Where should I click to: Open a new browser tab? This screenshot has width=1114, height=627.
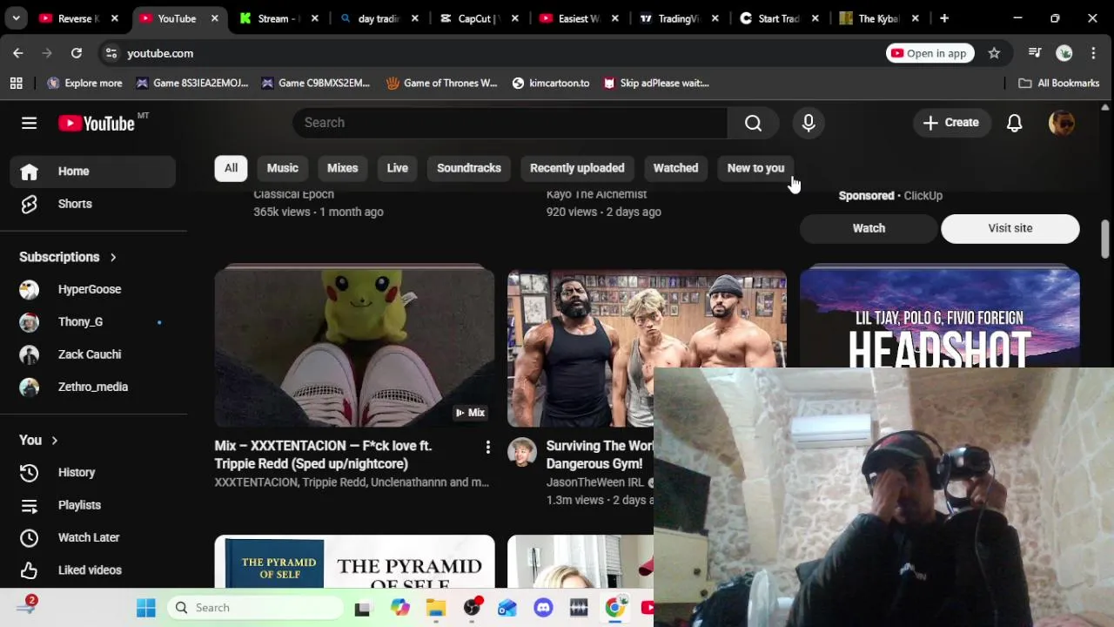[944, 18]
